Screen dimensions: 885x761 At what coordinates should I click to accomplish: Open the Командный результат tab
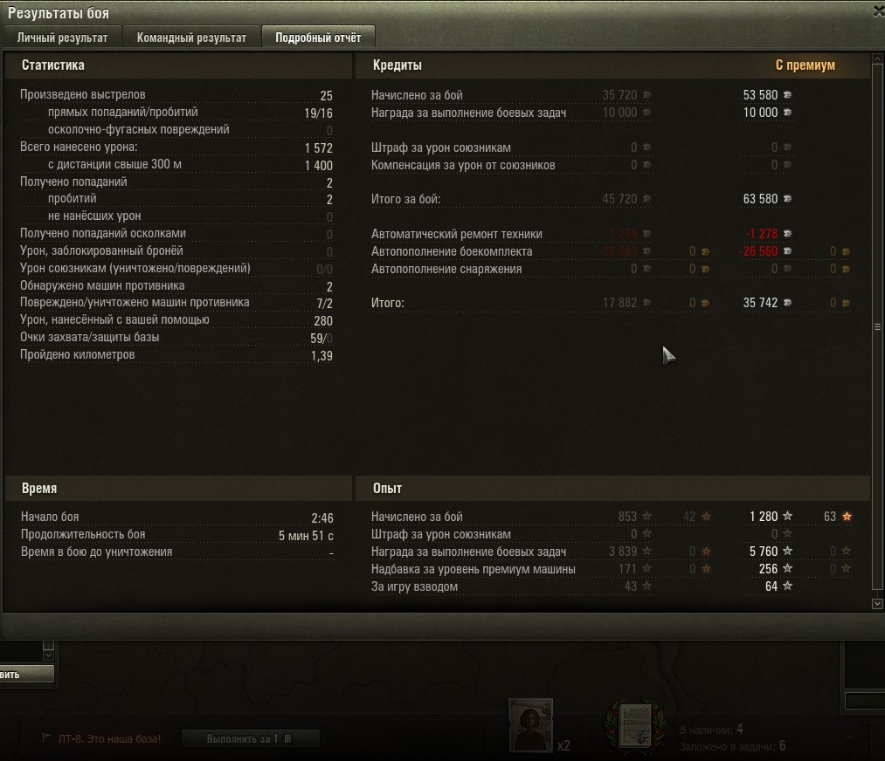191,38
